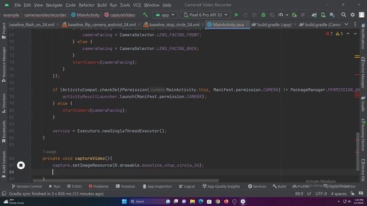
Task: Open the SDK Manager toolbar icon
Action: pyautogui.click(x=332, y=15)
